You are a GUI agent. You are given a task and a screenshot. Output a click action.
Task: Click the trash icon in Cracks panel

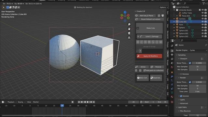point(136,71)
